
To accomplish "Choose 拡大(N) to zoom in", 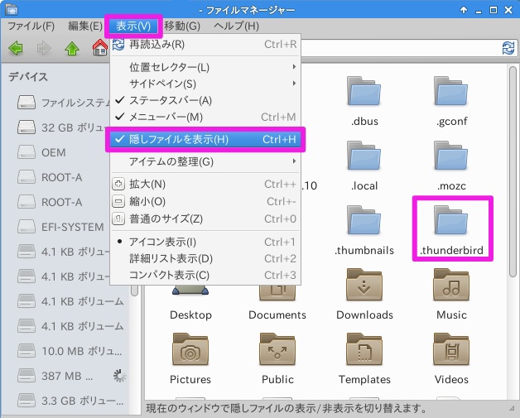I will [205, 184].
